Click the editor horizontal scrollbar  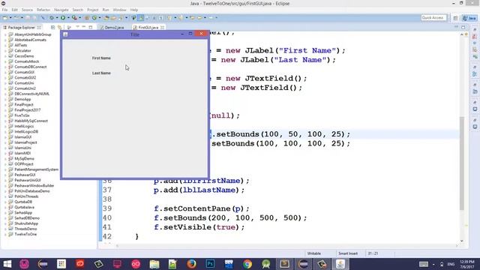point(286,245)
